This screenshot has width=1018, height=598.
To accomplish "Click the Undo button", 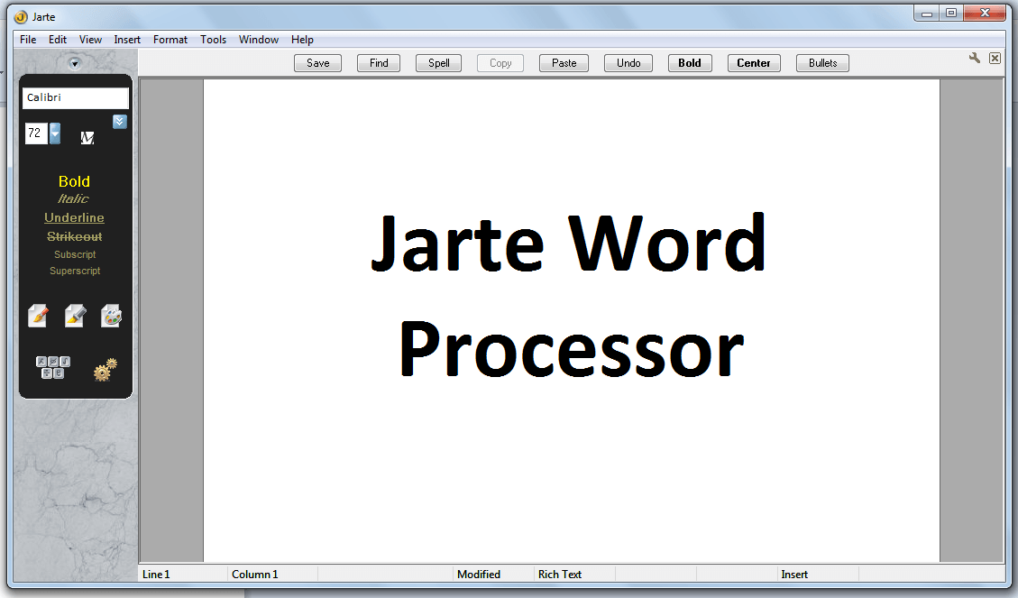I will [628, 63].
